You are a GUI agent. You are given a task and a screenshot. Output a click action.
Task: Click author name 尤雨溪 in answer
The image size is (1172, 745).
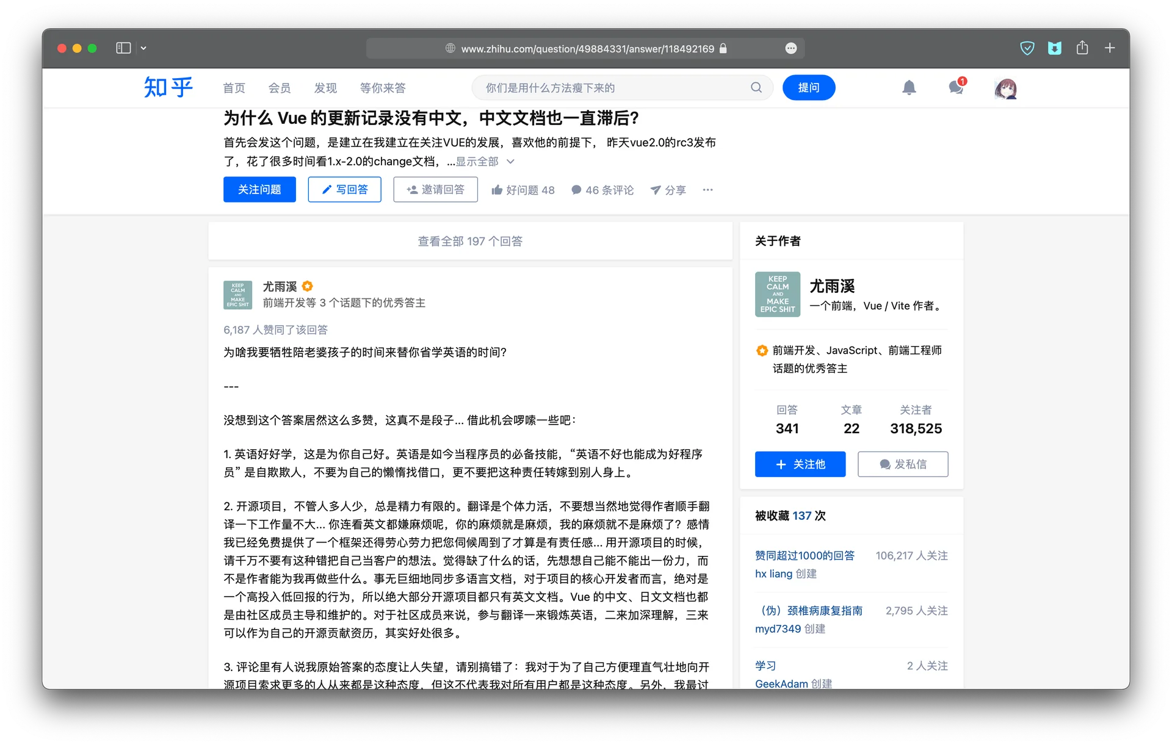(280, 286)
